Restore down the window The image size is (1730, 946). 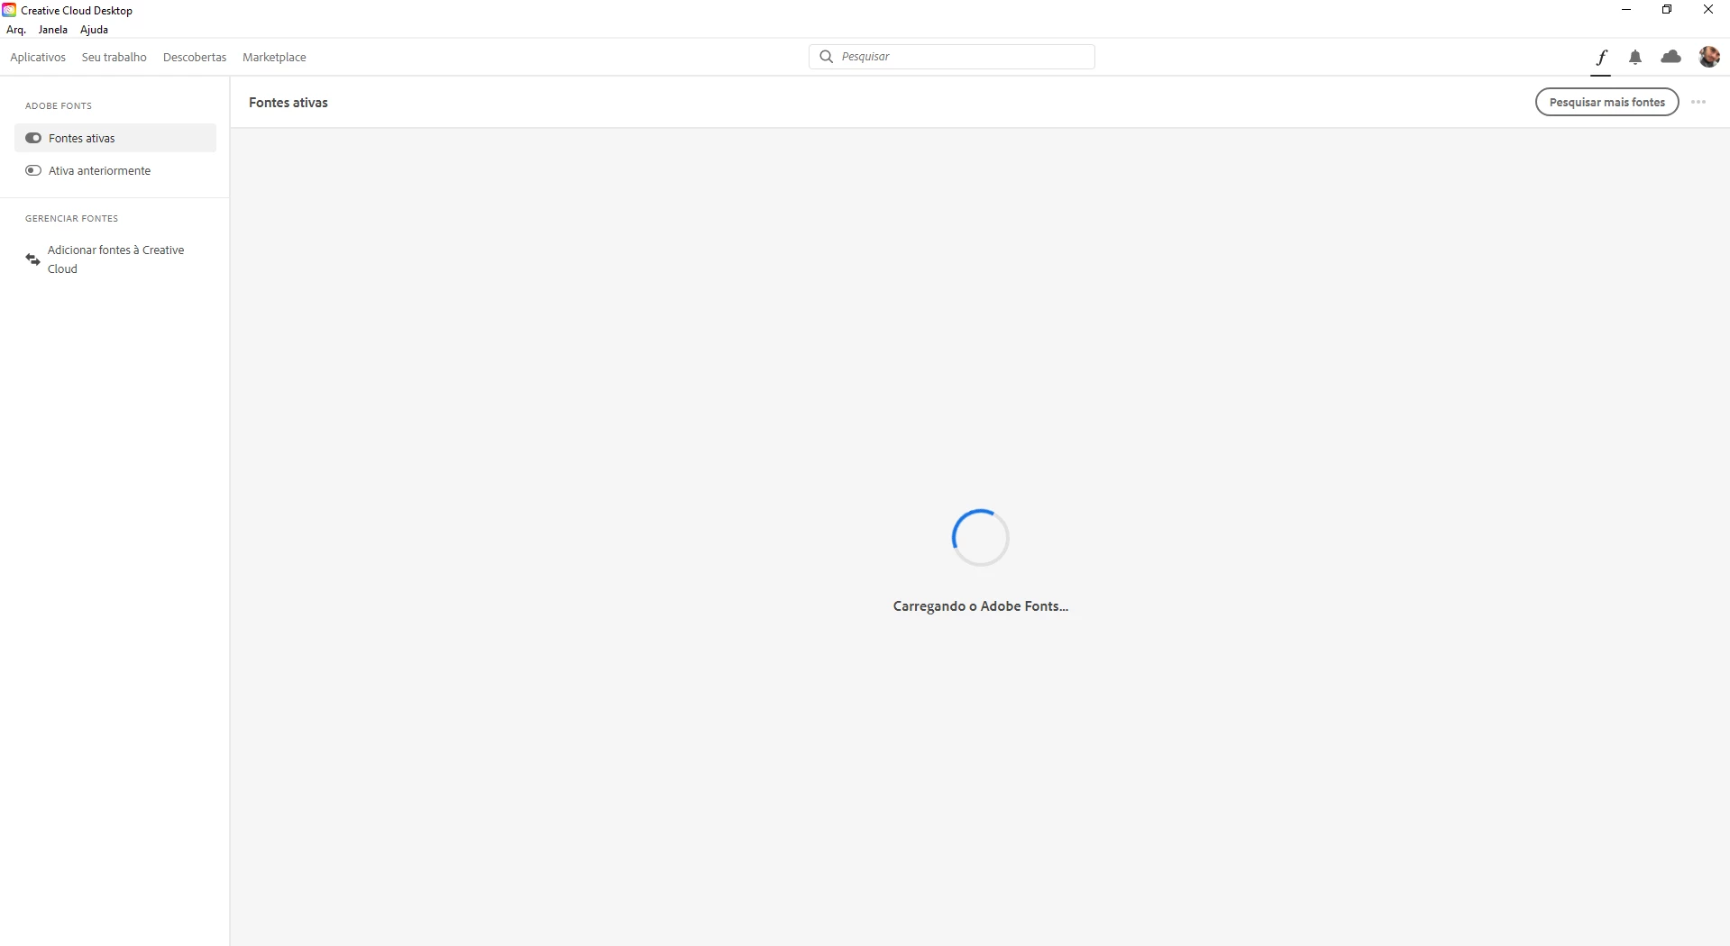pos(1667,10)
